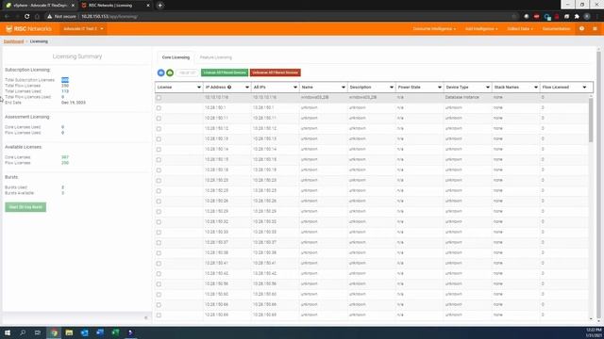
Task: Tick the license checkbox for 10.28.150.14
Action: [x=159, y=150]
